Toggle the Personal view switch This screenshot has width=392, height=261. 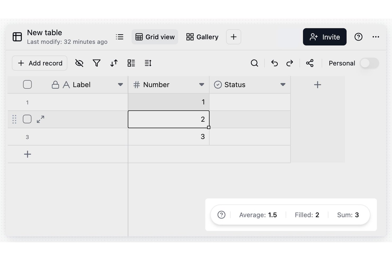[369, 63]
